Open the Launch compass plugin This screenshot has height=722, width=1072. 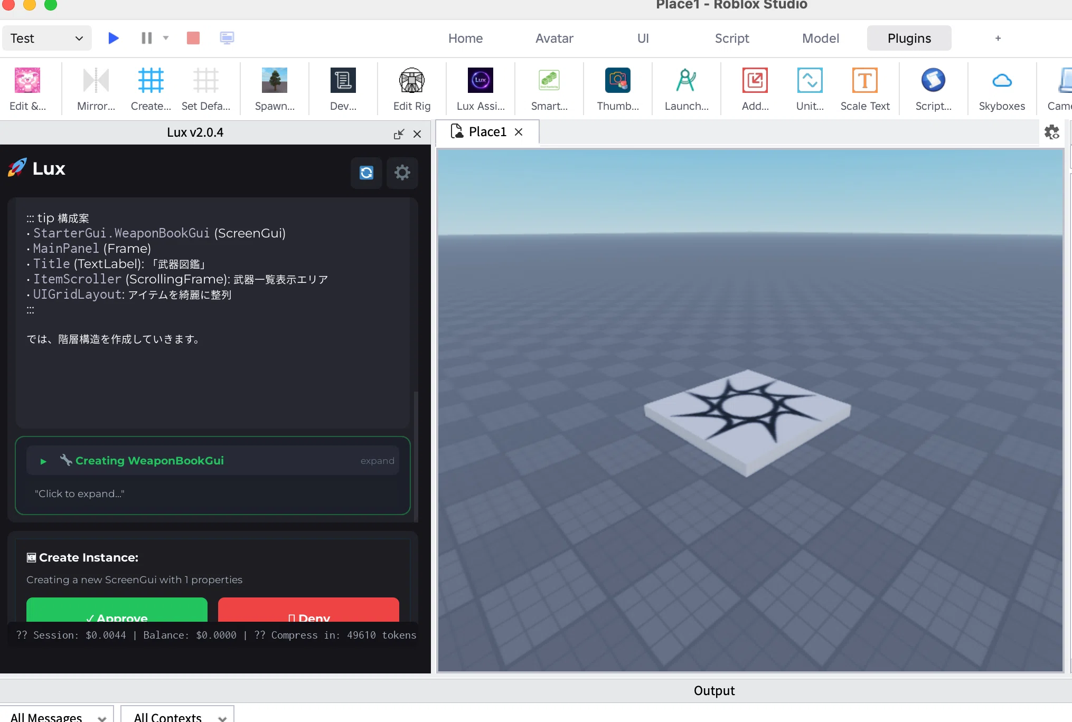pyautogui.click(x=687, y=81)
